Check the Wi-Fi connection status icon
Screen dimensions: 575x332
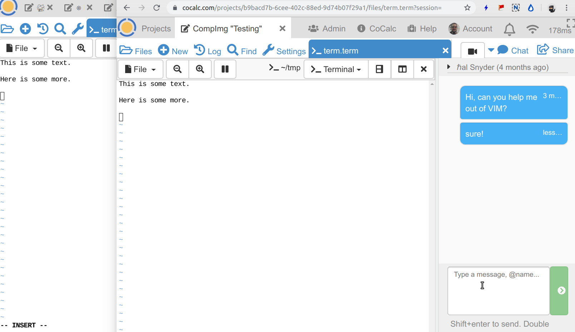(532, 29)
